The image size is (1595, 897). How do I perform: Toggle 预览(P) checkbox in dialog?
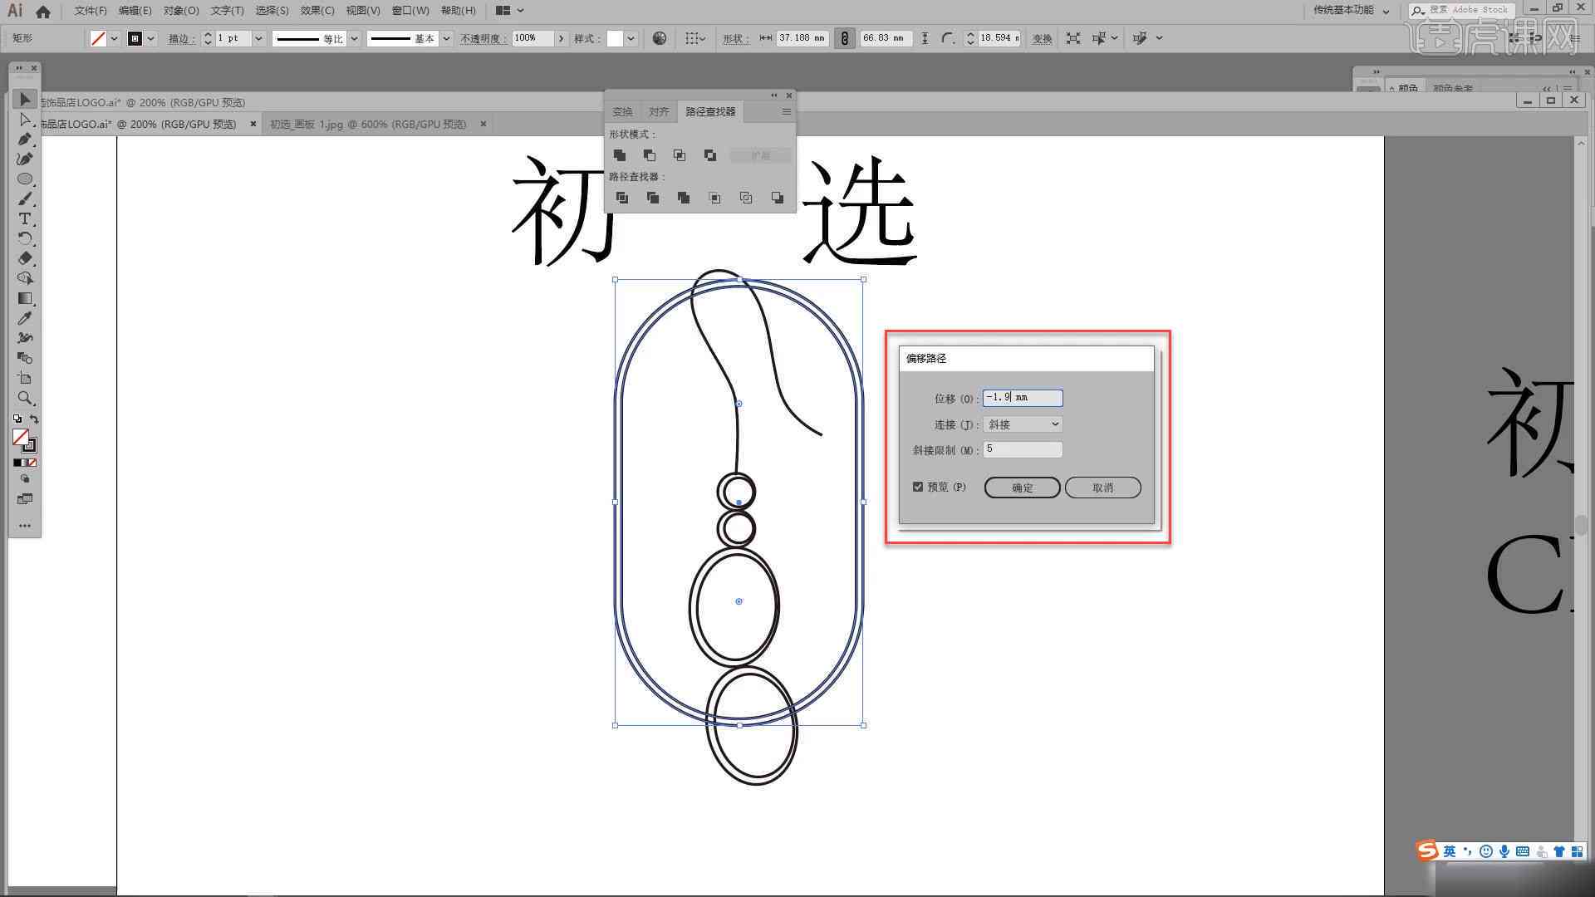(x=917, y=486)
